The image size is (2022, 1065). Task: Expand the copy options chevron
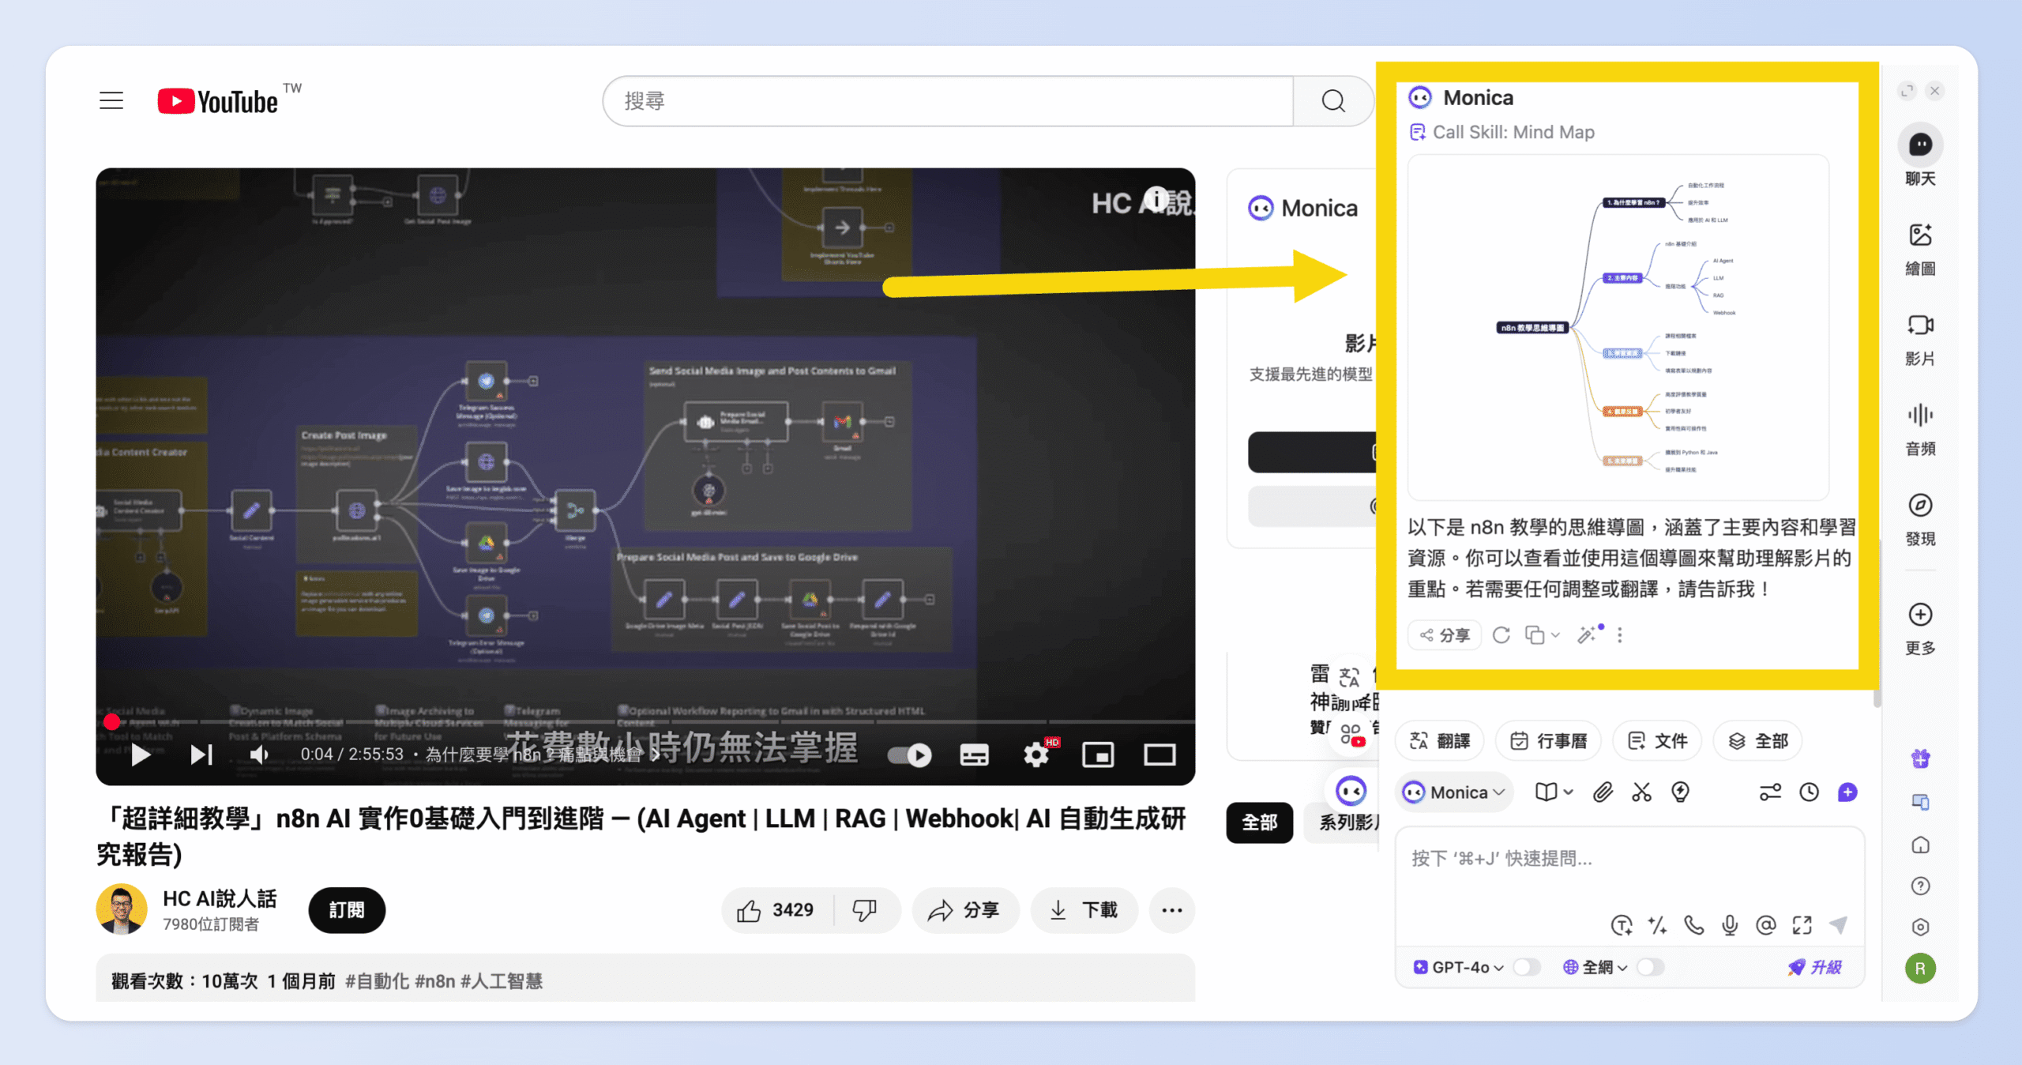(1555, 635)
